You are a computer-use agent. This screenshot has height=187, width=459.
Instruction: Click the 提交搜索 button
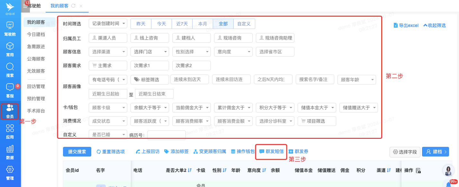coord(77,152)
